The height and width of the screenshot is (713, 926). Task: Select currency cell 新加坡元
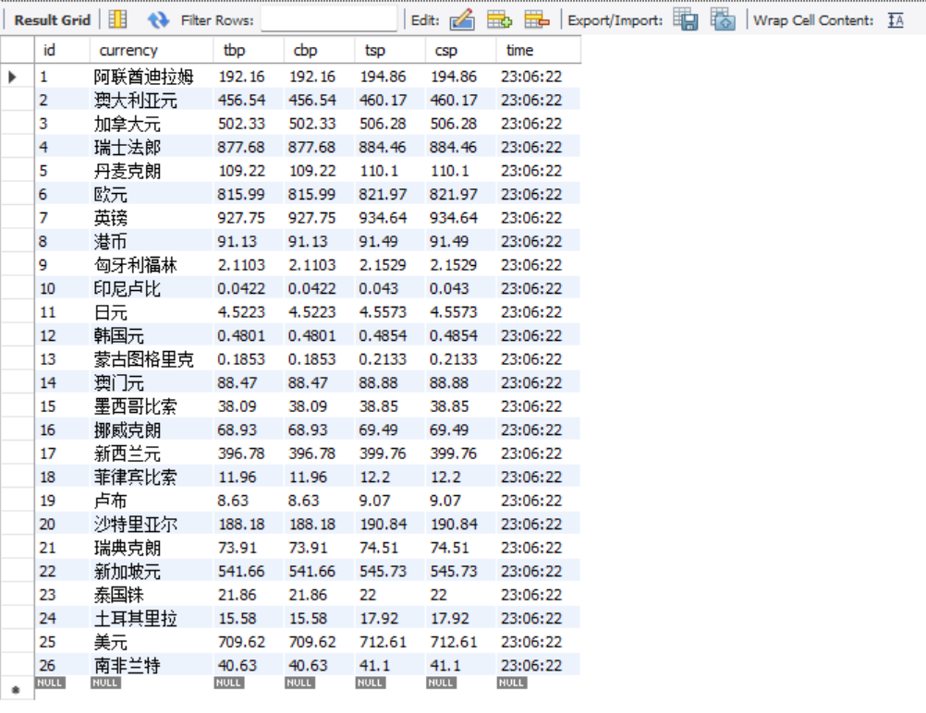tap(152, 572)
